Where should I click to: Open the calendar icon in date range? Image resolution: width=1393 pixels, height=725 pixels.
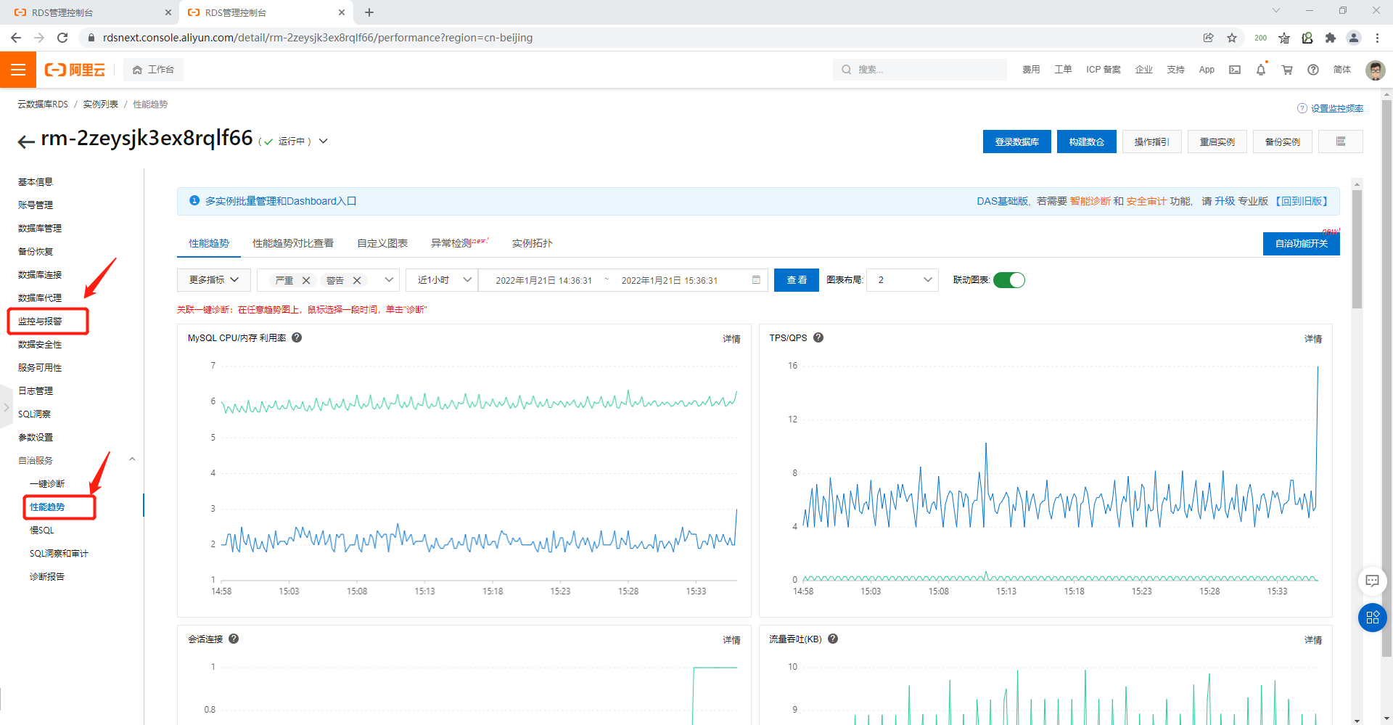click(756, 280)
